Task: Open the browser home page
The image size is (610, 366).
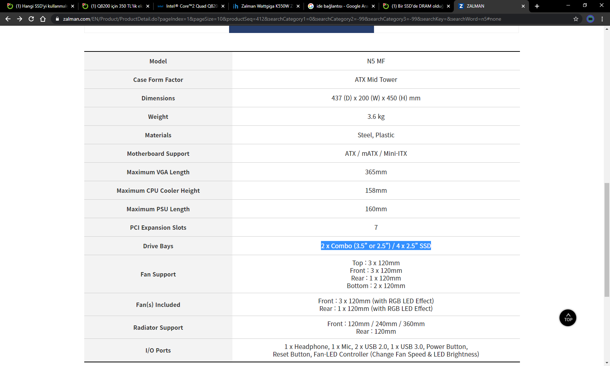Action: coord(43,19)
